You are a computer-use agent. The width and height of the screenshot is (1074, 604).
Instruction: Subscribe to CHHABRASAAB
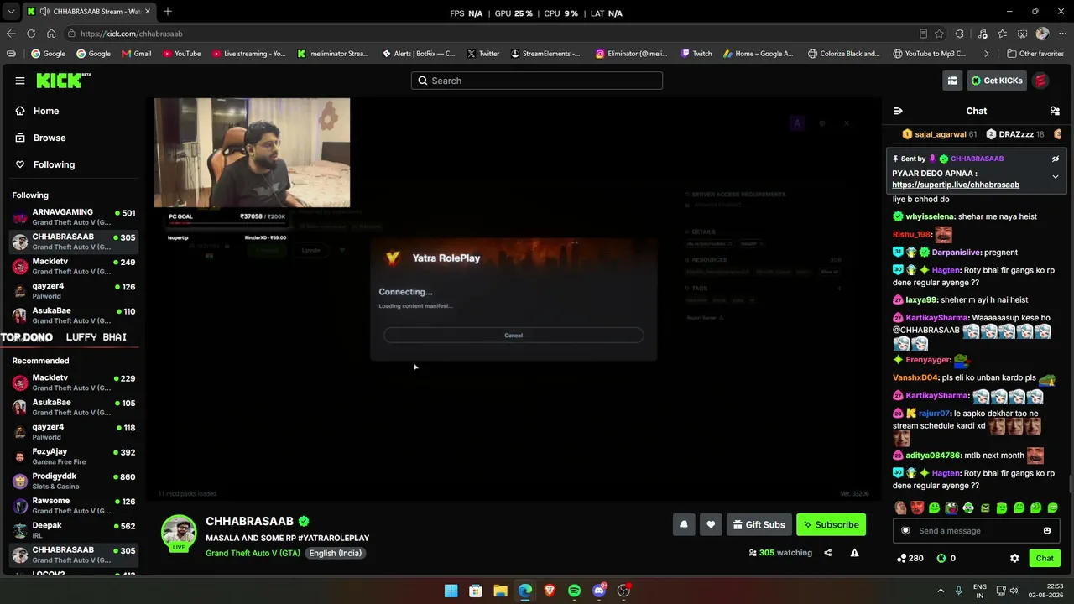tap(831, 525)
